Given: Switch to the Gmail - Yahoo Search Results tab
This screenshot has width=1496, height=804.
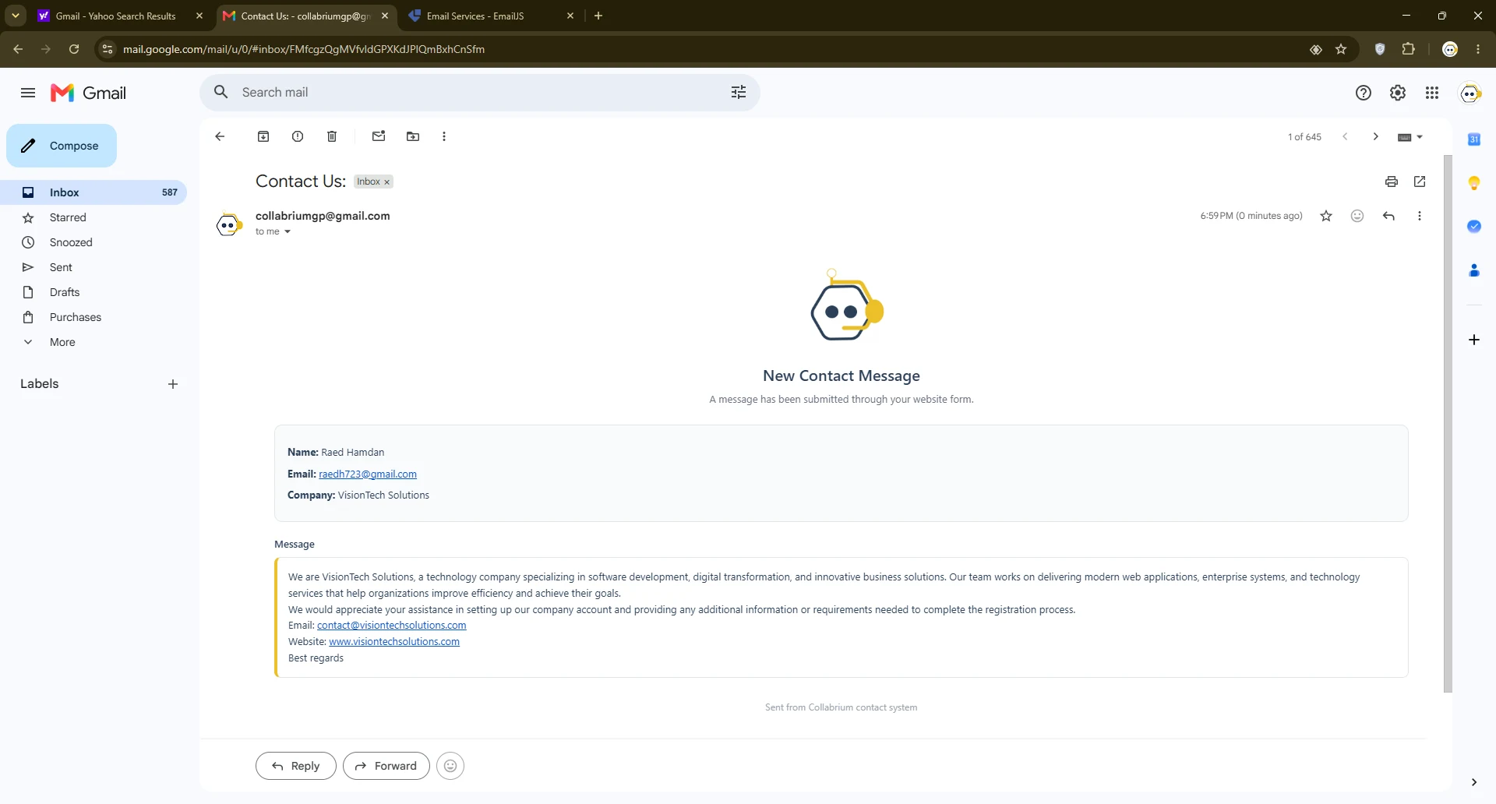Looking at the screenshot, I should (115, 16).
